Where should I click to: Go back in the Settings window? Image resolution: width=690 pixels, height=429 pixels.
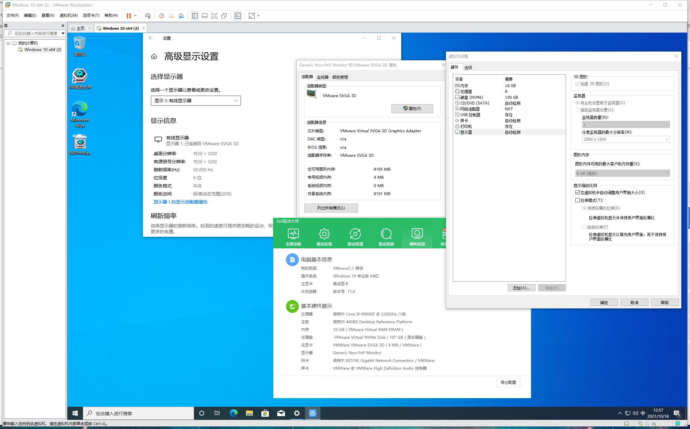(x=151, y=38)
